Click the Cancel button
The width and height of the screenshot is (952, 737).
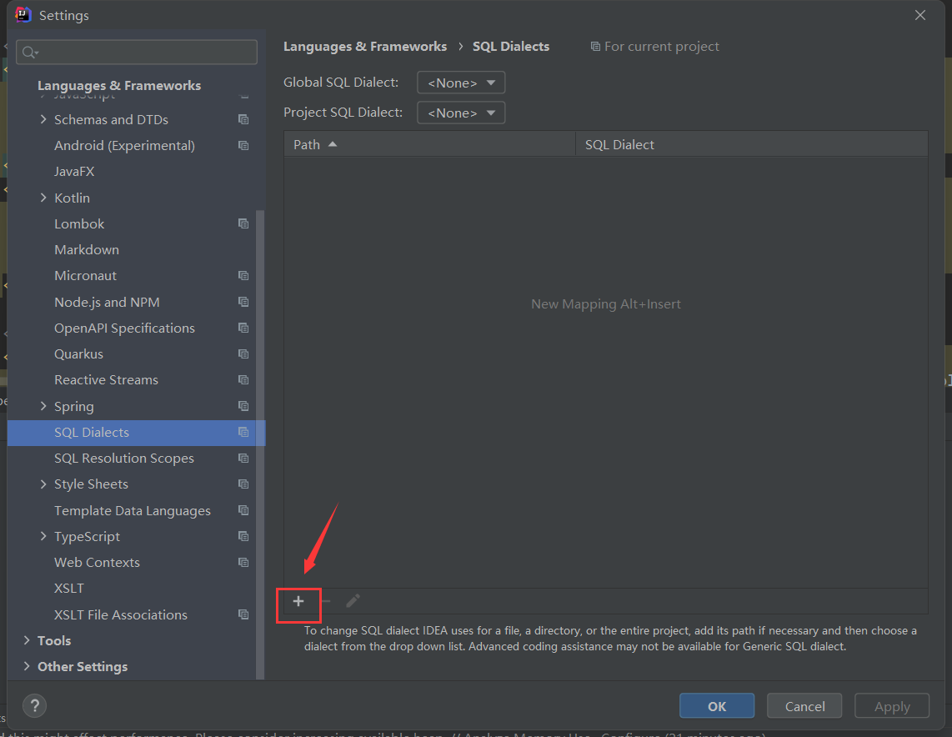(804, 706)
